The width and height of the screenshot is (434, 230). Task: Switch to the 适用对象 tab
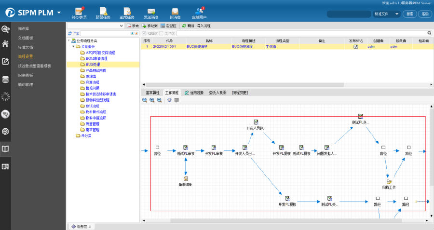194,92
